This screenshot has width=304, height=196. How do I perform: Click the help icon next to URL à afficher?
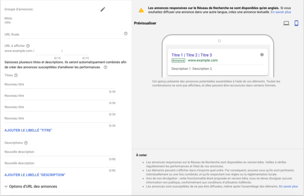pyautogui.click(x=28, y=46)
